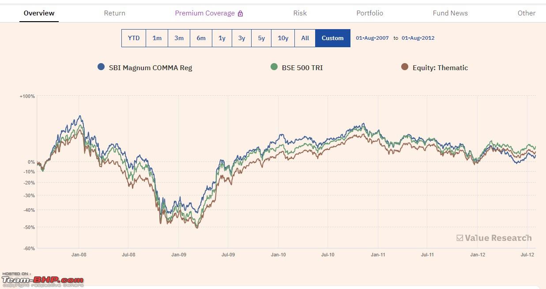
Task: Open the Other tab
Action: click(x=527, y=13)
